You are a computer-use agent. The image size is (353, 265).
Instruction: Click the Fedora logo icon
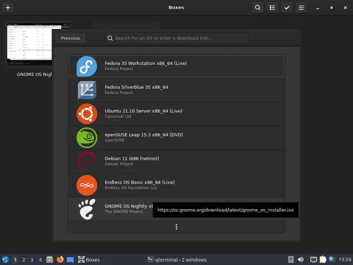(87, 66)
